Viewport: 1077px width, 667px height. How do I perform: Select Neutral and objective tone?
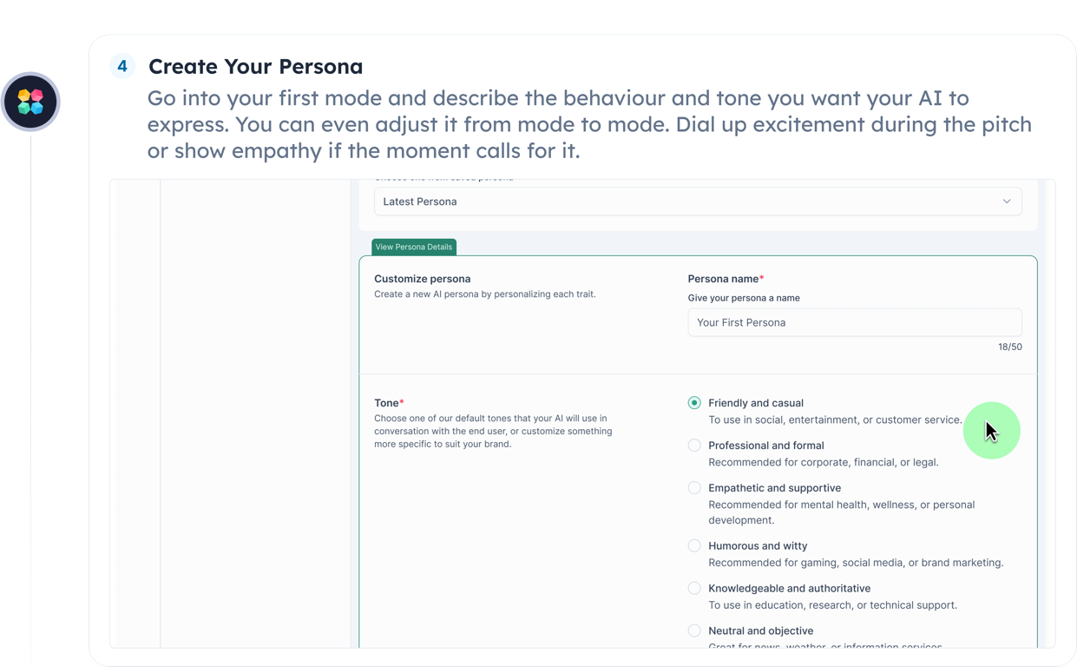pyautogui.click(x=694, y=631)
